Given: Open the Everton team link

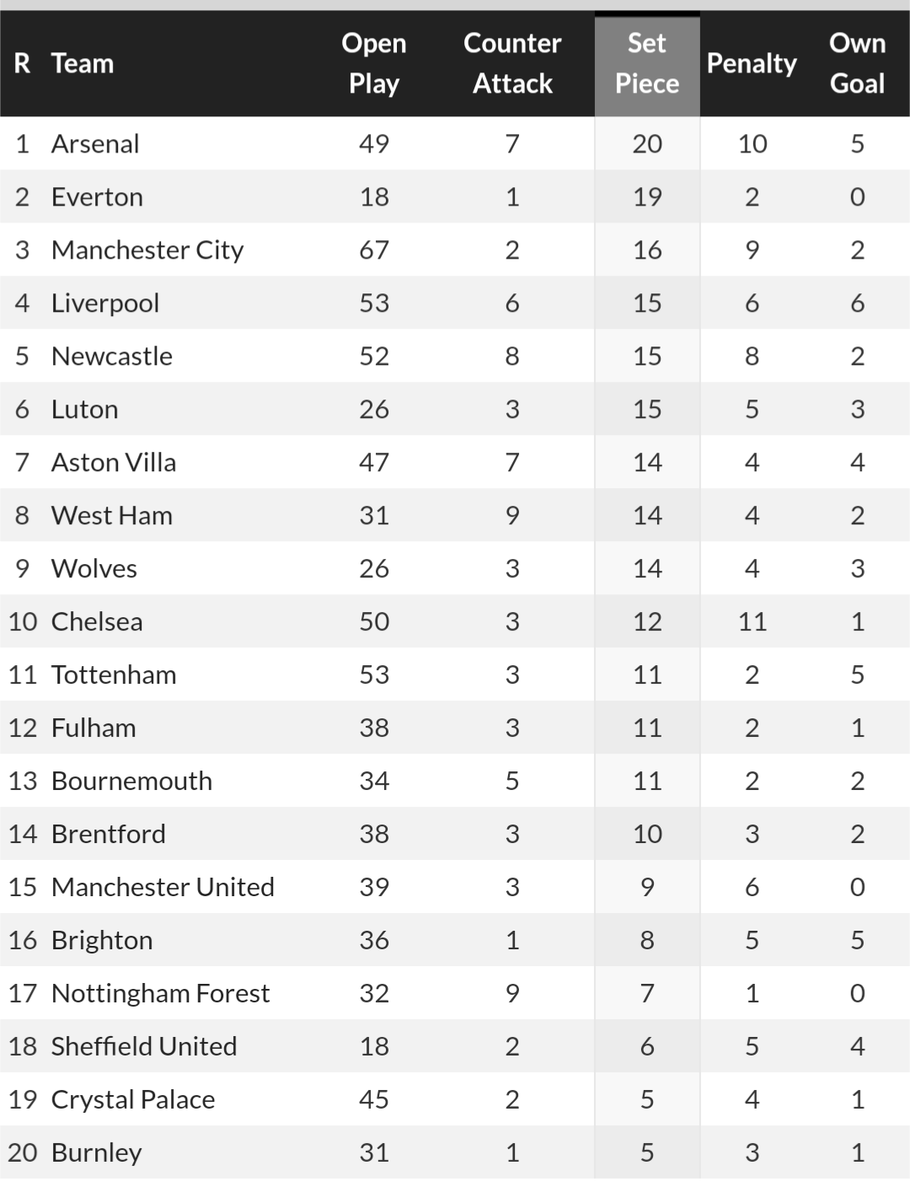Looking at the screenshot, I should pos(97,196).
